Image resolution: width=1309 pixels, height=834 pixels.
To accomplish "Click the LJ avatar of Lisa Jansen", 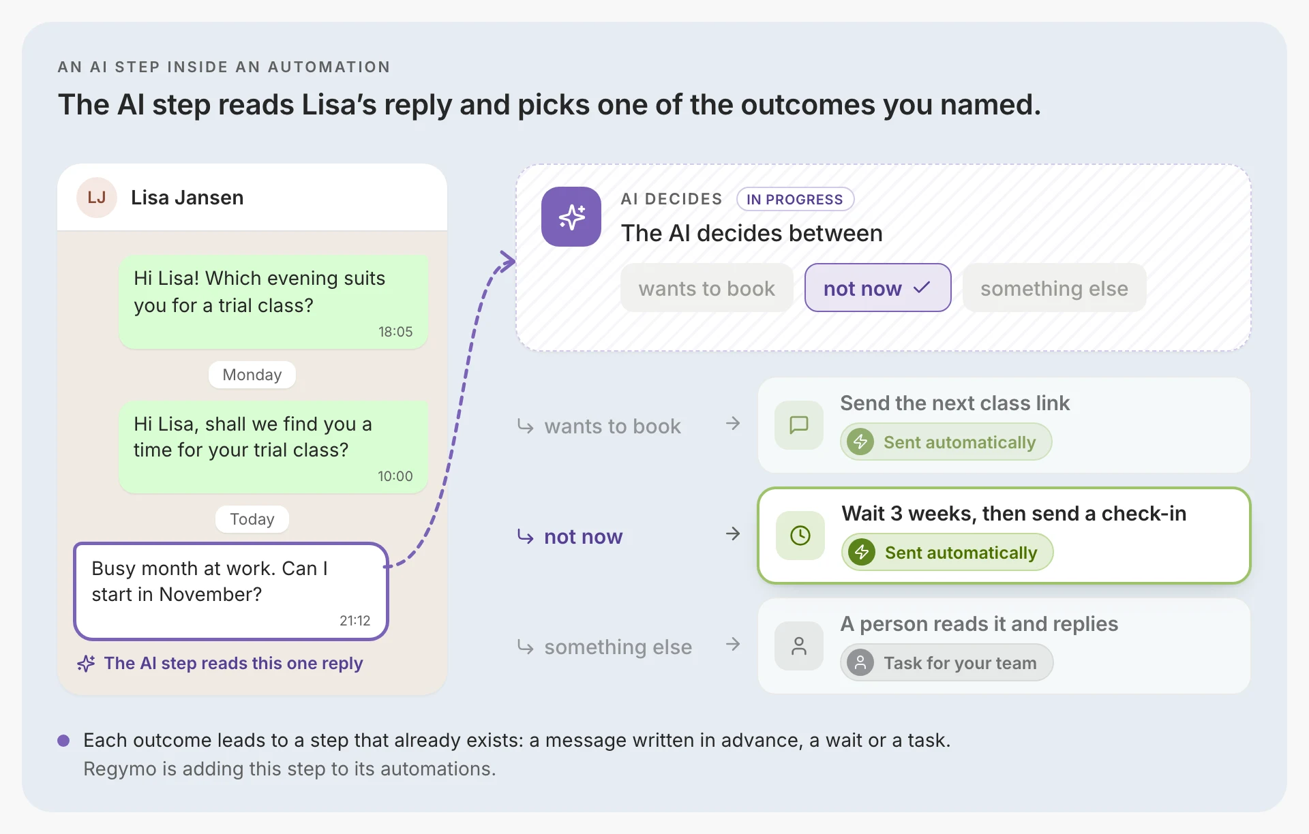I will click(x=97, y=198).
